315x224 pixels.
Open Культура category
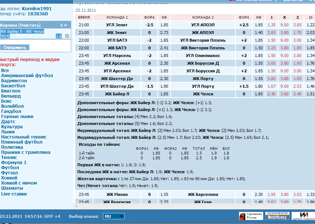pos(12,127)
